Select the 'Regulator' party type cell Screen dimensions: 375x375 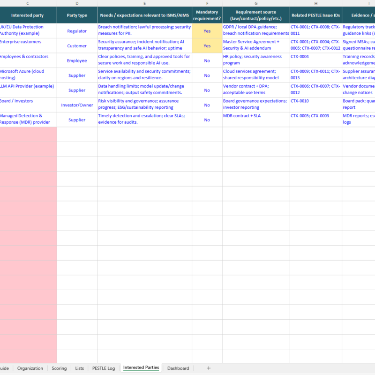(x=76, y=31)
